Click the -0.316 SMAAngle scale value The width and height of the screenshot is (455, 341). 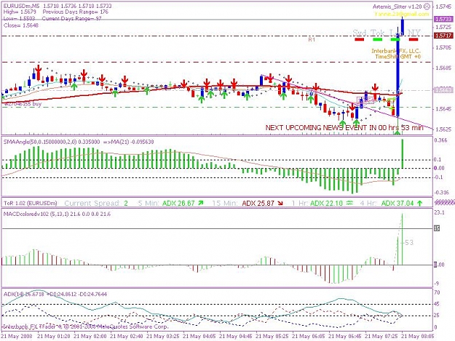440,193
